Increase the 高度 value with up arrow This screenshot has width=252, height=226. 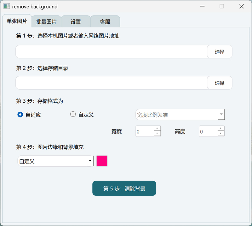(x=220, y=128)
